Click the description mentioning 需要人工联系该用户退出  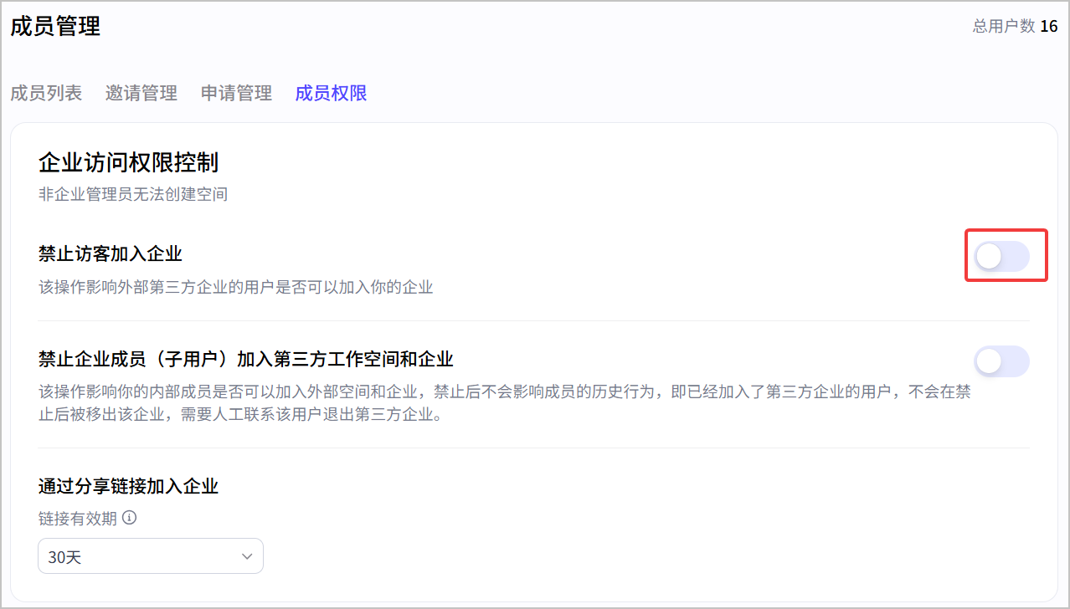pyautogui.click(x=505, y=402)
